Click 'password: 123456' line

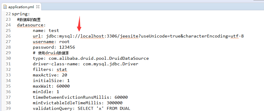click(x=54, y=47)
